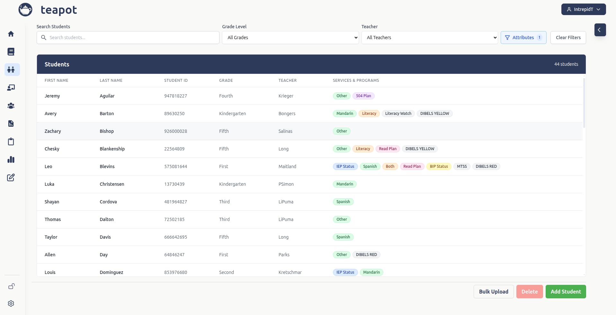616x315 pixels.
Task: View analytics via the bar chart icon
Action: tap(11, 159)
